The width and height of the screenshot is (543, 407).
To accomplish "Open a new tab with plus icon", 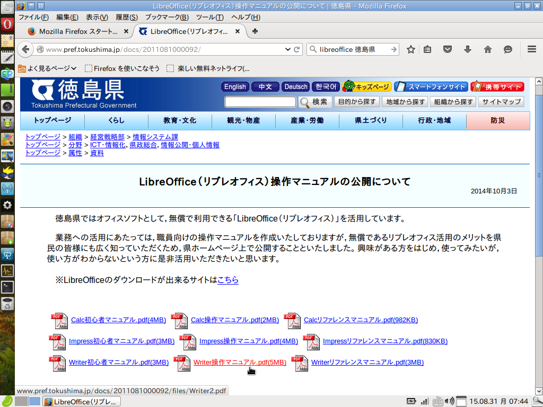I will [255, 31].
